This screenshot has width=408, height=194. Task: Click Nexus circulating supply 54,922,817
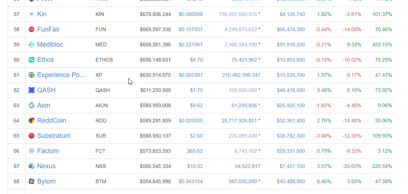248,166
